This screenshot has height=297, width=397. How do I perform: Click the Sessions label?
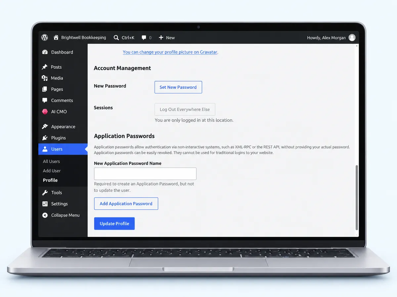tap(103, 108)
